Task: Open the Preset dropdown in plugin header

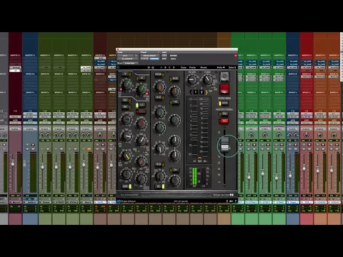Action: click(x=150, y=56)
